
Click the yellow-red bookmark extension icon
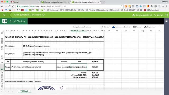tap(148, 6)
